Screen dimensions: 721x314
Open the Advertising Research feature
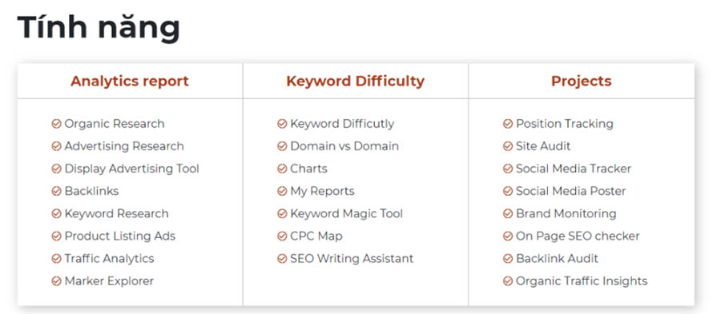click(x=124, y=146)
